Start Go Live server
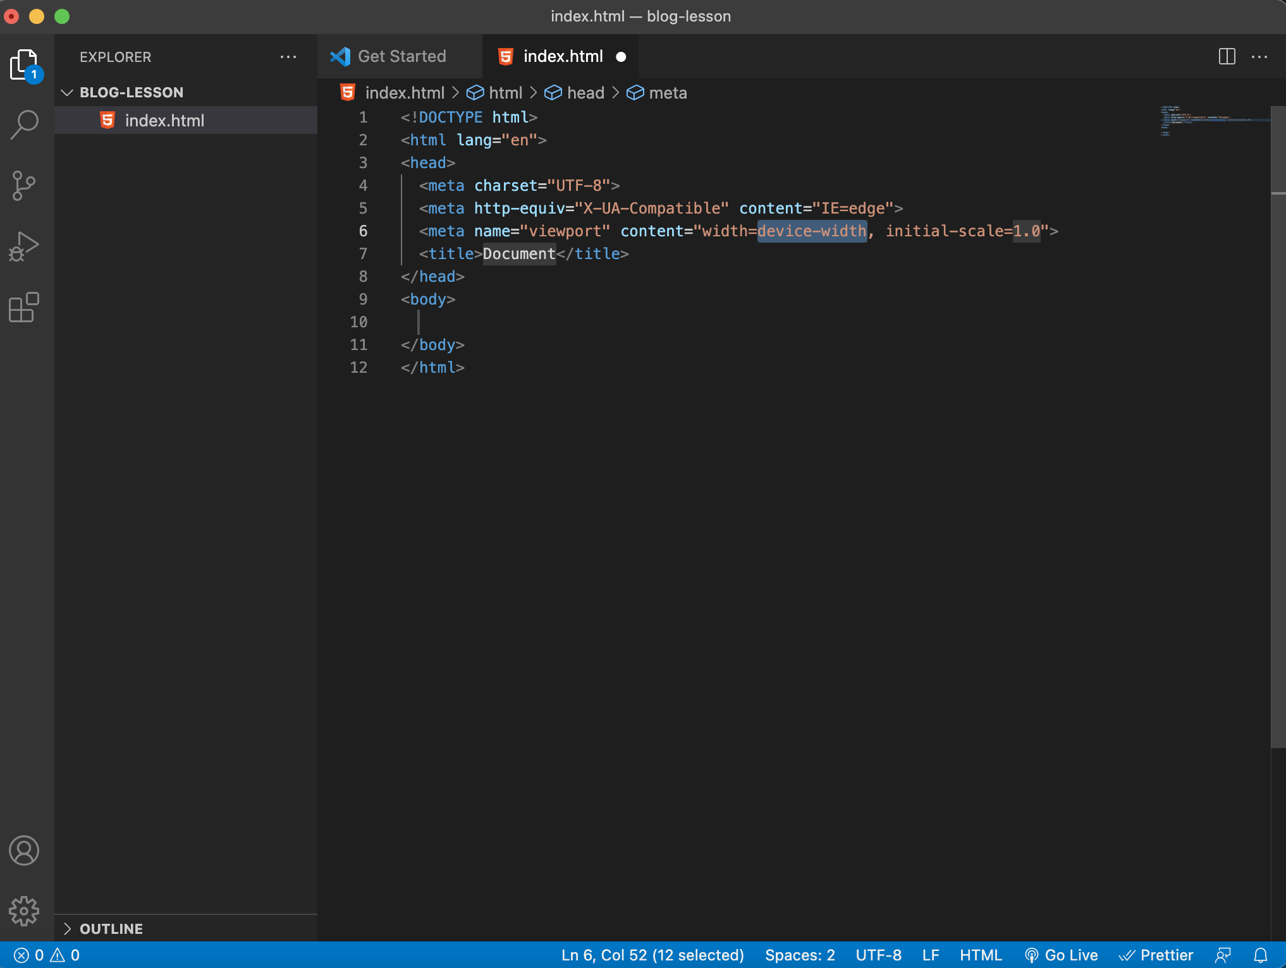Screen dimensions: 1286x968 coord(1061,955)
